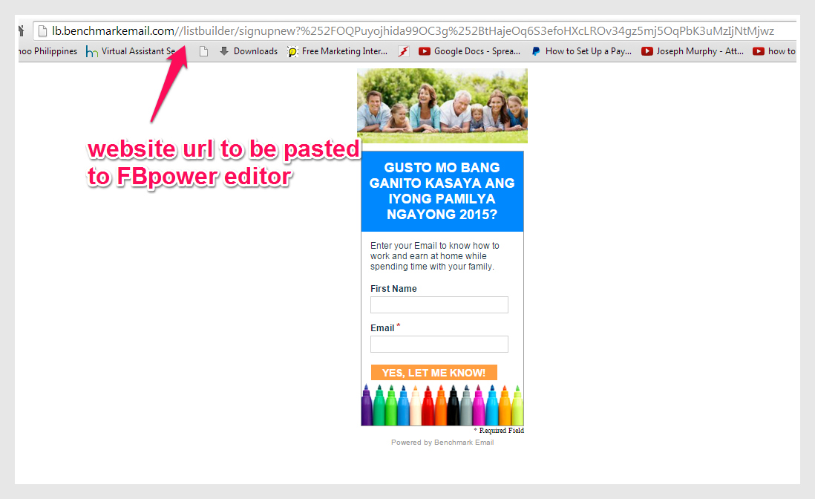815x499 pixels.
Task: Follow the Powered by Benchmark Email link
Action: (442, 443)
